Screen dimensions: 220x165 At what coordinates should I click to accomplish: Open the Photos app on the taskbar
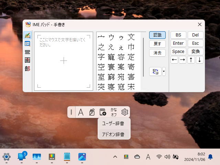click(x=82, y=157)
